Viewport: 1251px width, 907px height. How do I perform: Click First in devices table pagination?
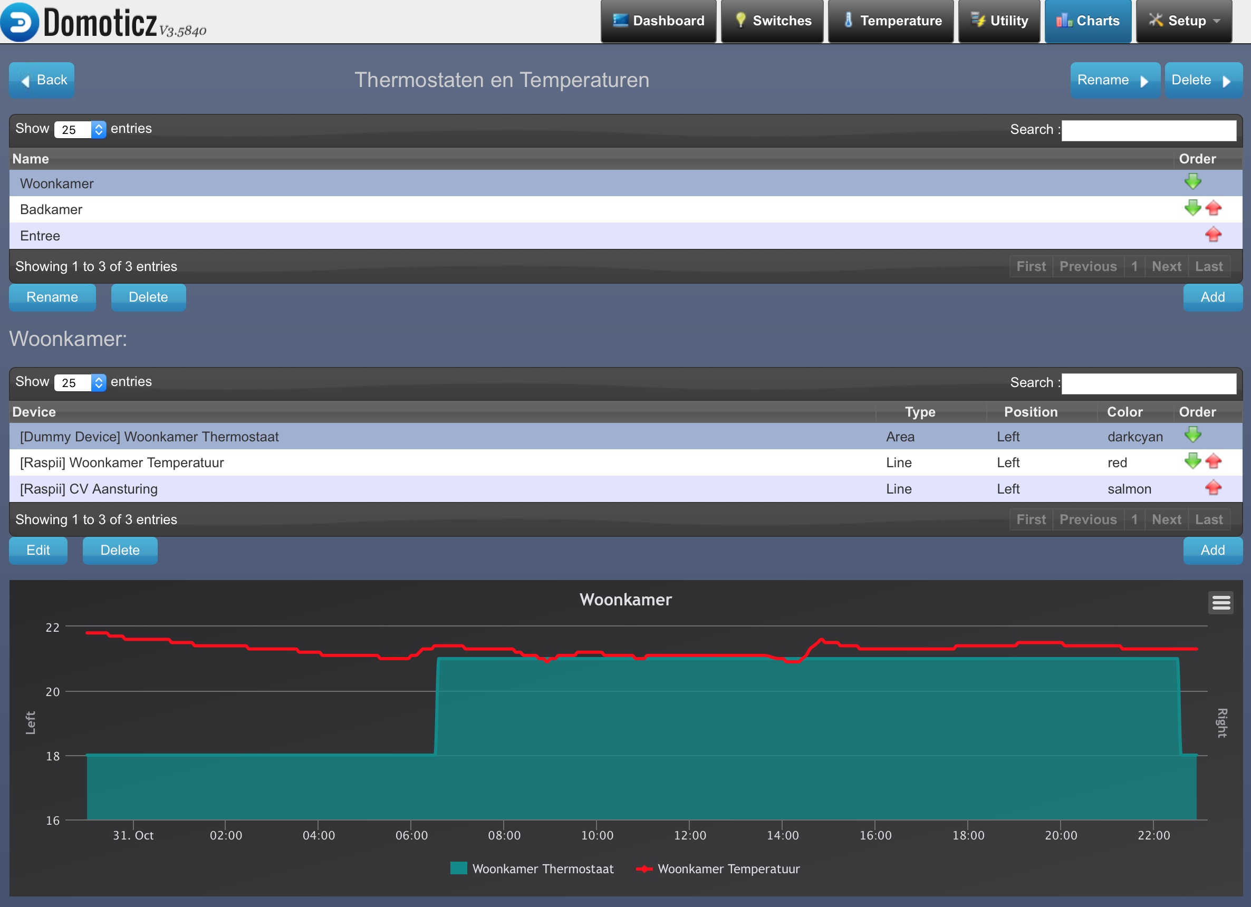(1031, 519)
